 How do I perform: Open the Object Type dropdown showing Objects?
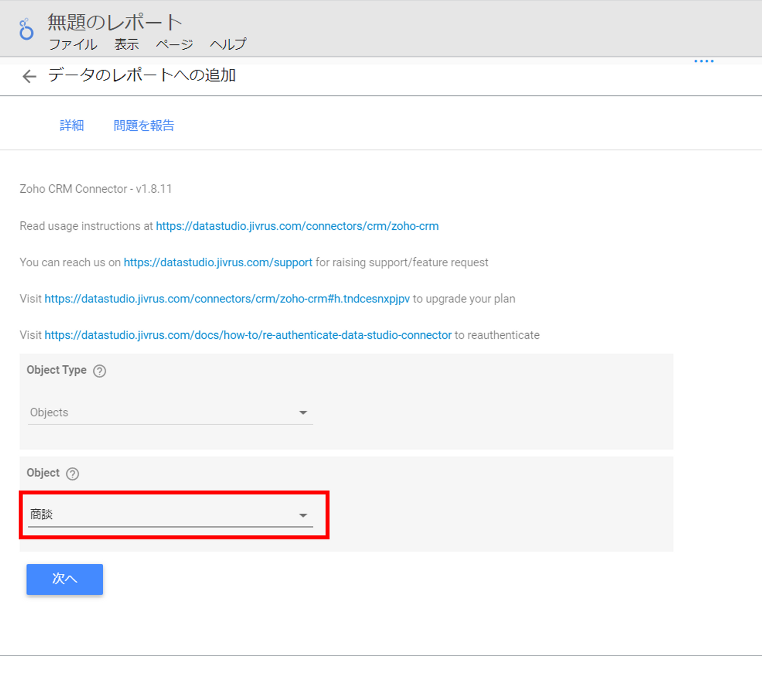(x=170, y=412)
